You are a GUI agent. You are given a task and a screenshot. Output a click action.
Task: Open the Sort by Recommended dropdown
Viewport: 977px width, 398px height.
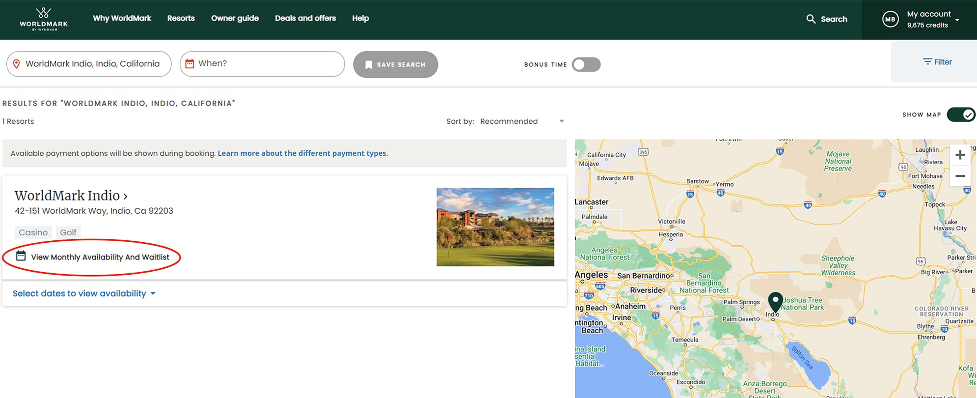(x=521, y=121)
